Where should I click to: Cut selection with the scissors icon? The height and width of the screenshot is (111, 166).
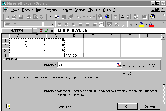[50, 17]
